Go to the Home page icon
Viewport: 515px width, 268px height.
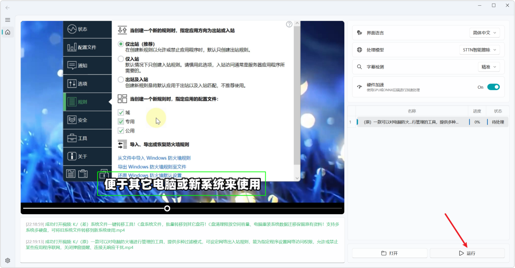click(8, 32)
